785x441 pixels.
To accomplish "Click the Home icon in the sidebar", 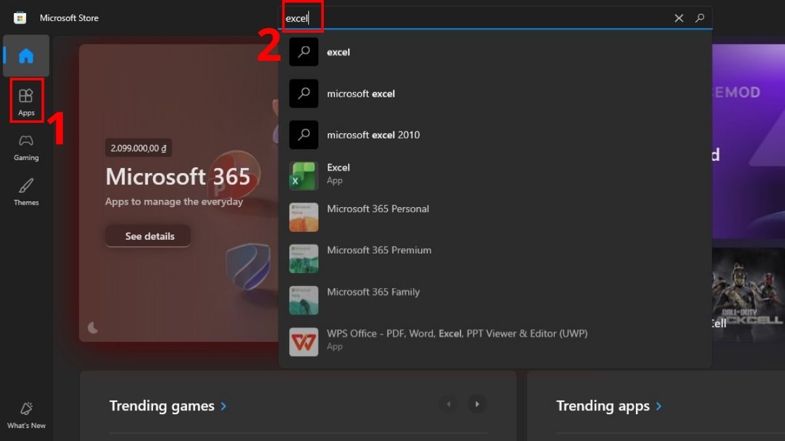I will [26, 56].
